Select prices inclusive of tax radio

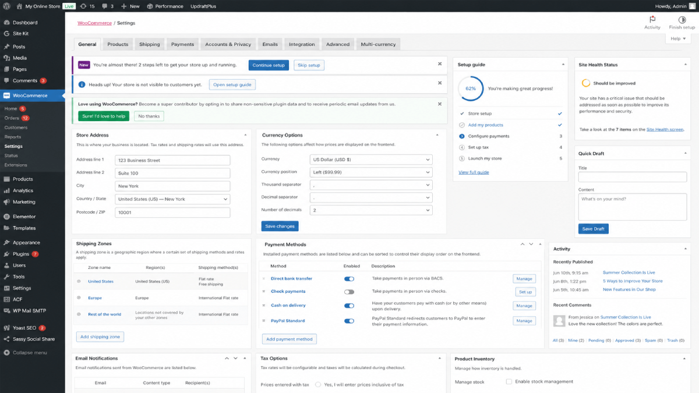click(x=318, y=384)
